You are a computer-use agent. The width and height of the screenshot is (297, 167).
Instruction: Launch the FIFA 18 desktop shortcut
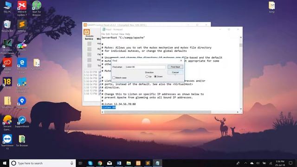coord(7,83)
